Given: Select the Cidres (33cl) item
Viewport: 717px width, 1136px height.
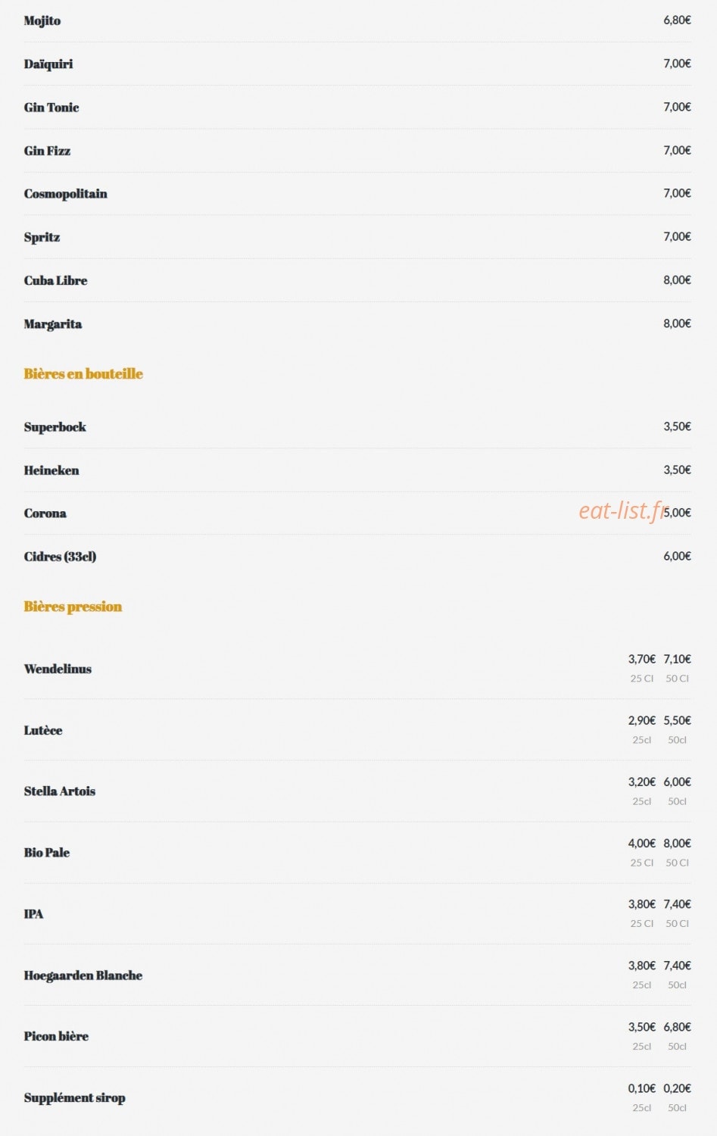Looking at the screenshot, I should (60, 556).
